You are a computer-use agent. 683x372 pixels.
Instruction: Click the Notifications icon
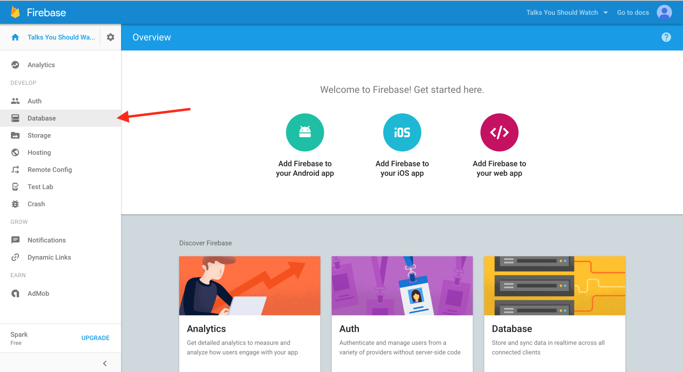(x=15, y=240)
